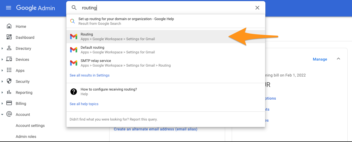Click the Apps label in sidebar

point(20,71)
